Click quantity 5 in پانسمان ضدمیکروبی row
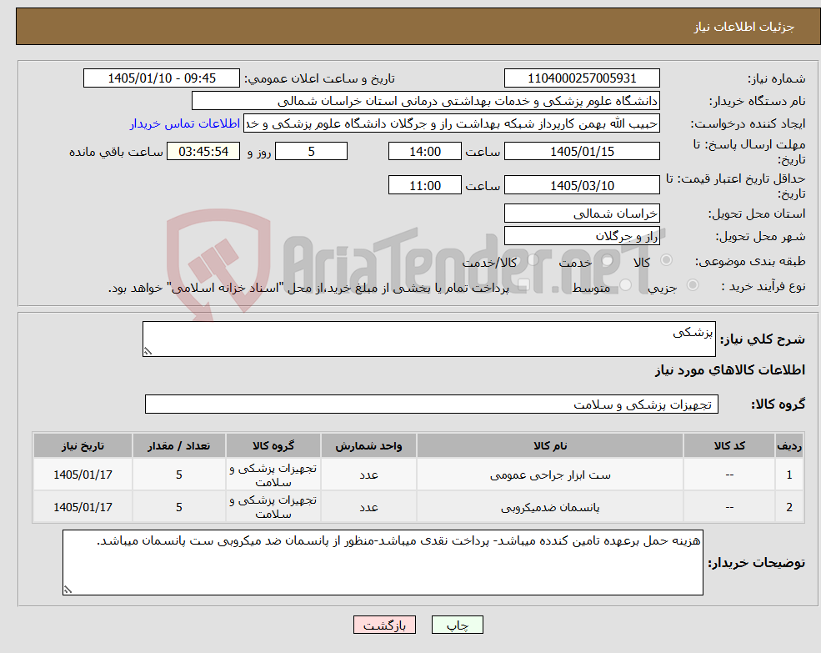Screen dimensions: 821x653 click(179, 507)
